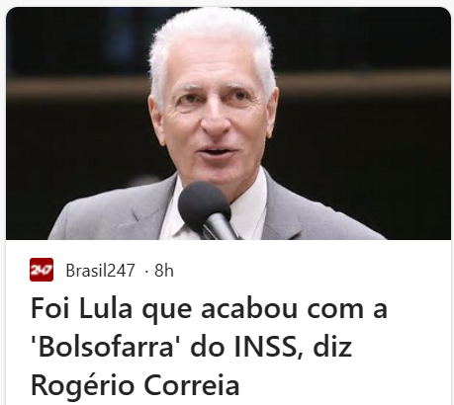
Task: Open the article photo thumbnail
Action: tap(228, 123)
